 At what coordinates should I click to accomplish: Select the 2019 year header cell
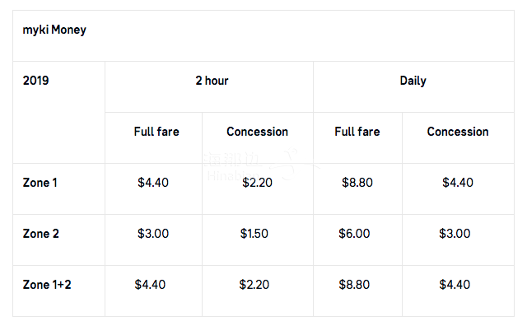(x=35, y=81)
